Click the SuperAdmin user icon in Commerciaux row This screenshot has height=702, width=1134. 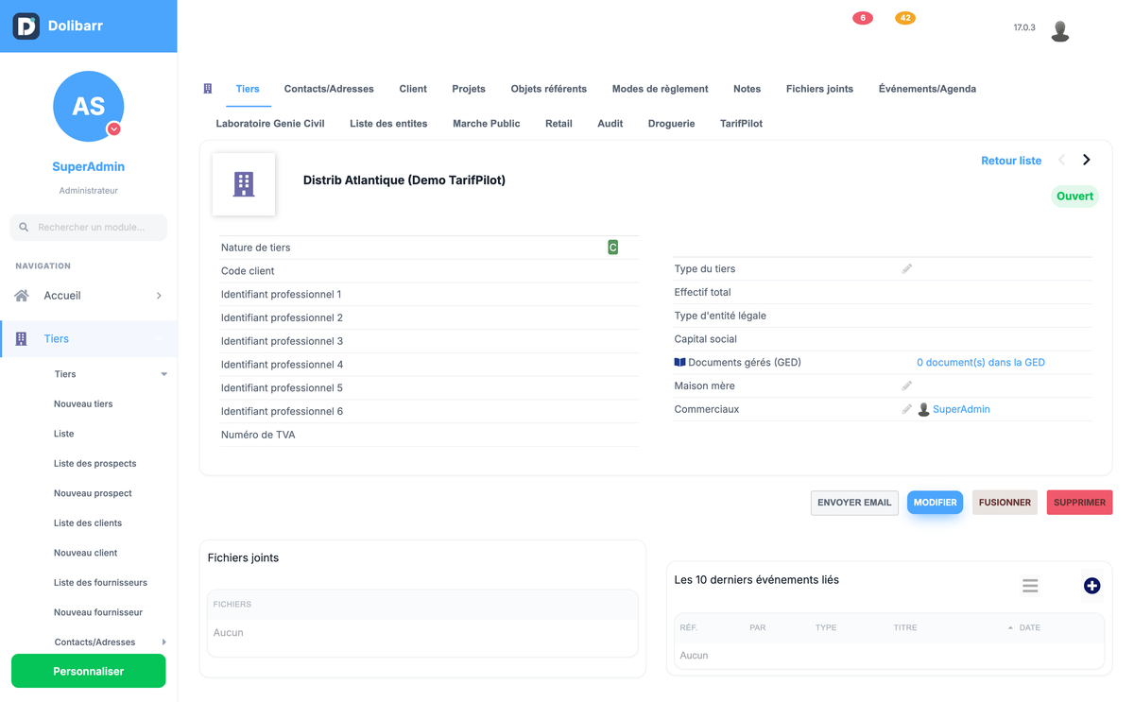(923, 410)
